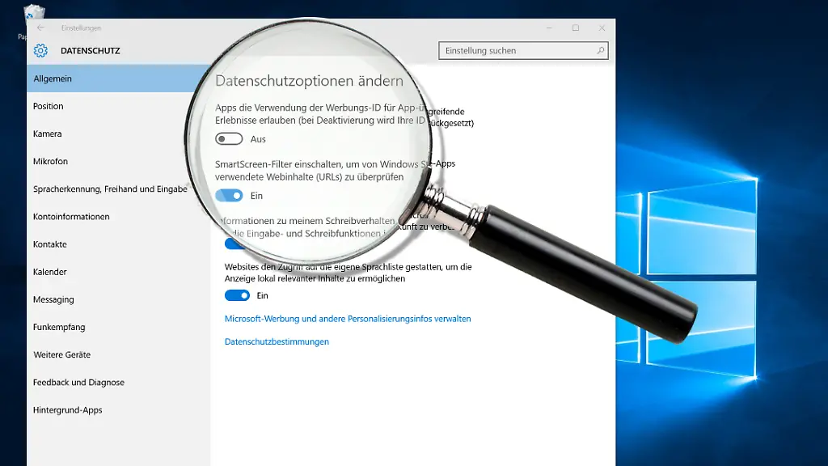
Task: Toggle the Schreibverhalten information switch
Action: pyautogui.click(x=234, y=244)
